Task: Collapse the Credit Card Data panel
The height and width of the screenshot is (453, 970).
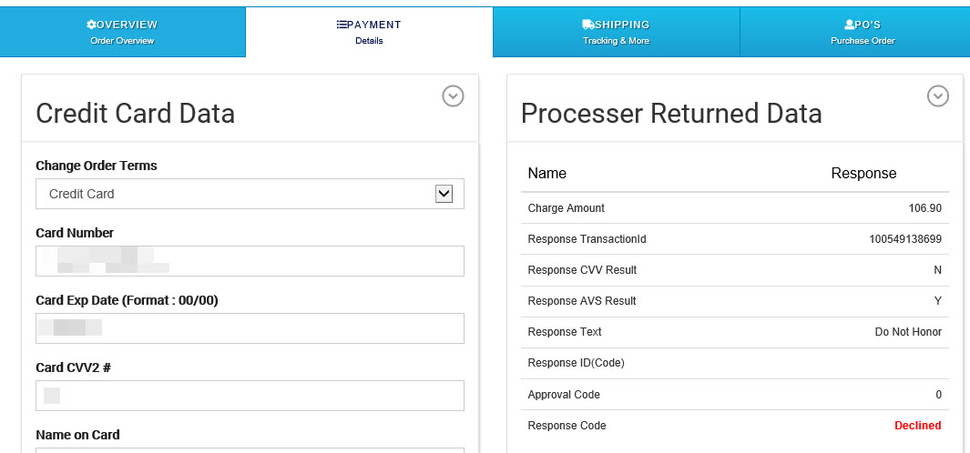Action: 453,96
